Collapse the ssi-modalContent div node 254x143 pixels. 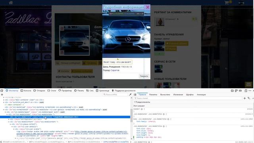coord(9,122)
